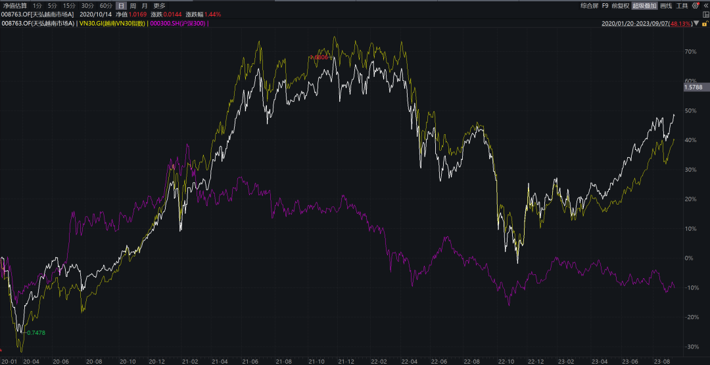Select the weekly 周 period

133,6
